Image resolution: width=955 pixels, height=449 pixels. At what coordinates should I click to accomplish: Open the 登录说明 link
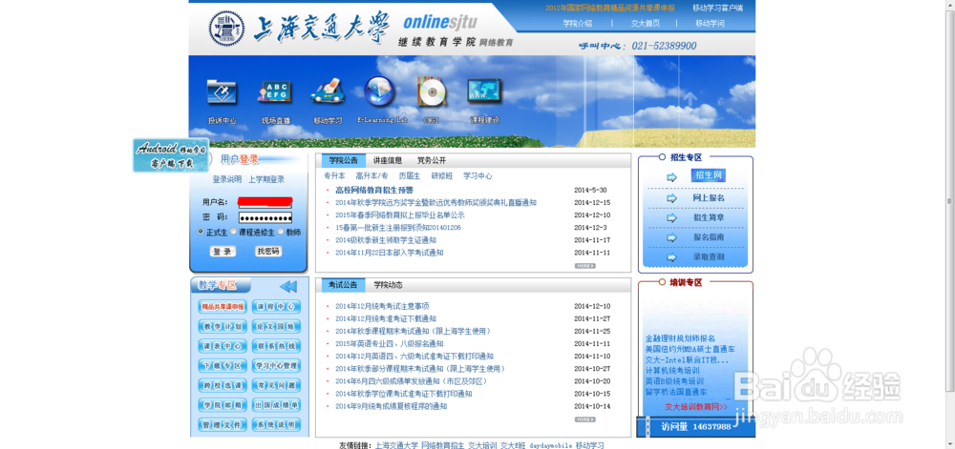227,180
